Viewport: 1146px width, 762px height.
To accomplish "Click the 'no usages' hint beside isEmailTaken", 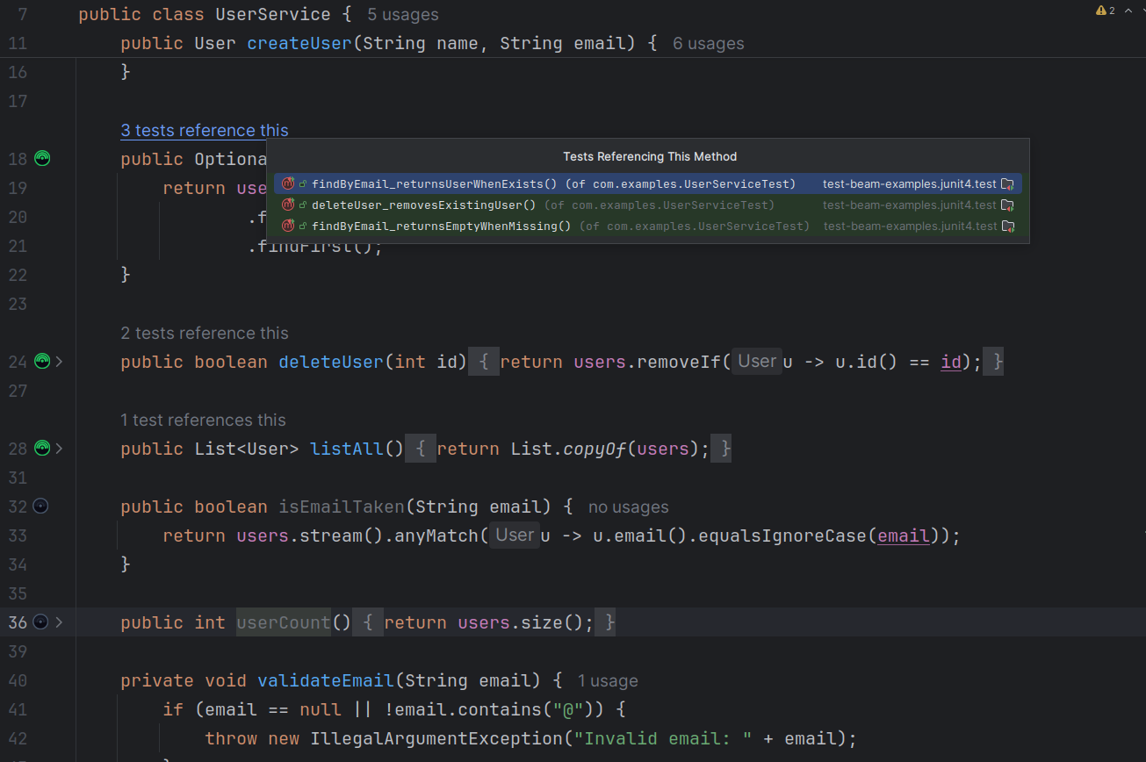I will 628,507.
